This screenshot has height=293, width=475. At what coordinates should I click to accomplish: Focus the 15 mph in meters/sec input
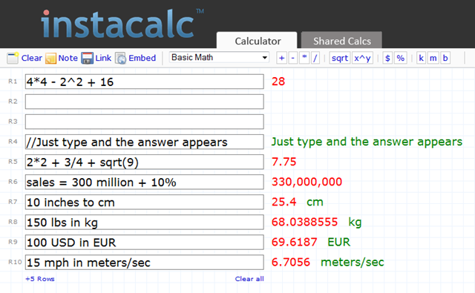pos(145,262)
